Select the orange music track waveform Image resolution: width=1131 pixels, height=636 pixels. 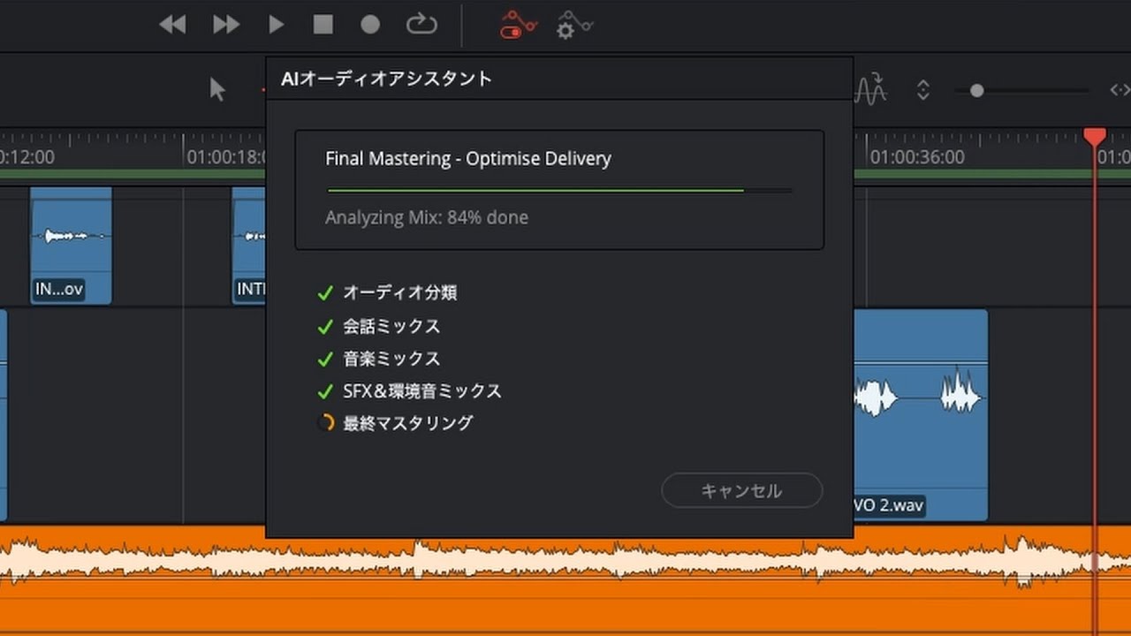pos(565,580)
